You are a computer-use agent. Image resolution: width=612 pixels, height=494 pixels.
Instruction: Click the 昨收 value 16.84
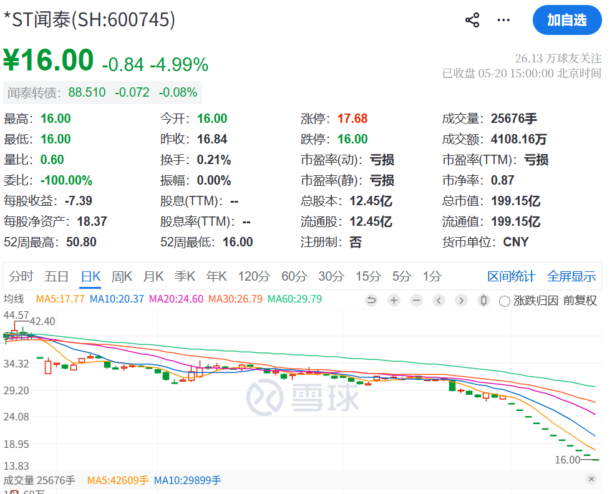tap(212, 139)
